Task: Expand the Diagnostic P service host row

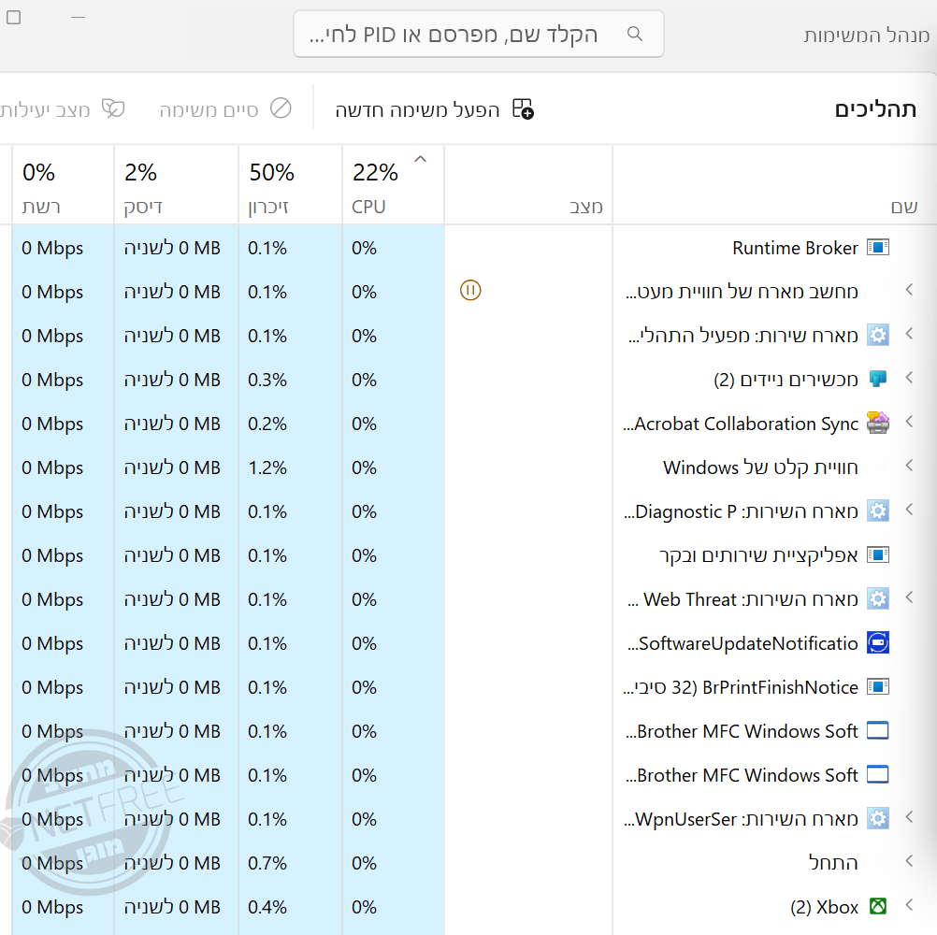Action: coord(910,510)
